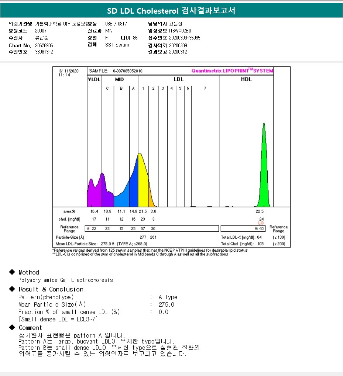Select area % value 21.5
The height and width of the screenshot is (376, 343).
pos(143,211)
